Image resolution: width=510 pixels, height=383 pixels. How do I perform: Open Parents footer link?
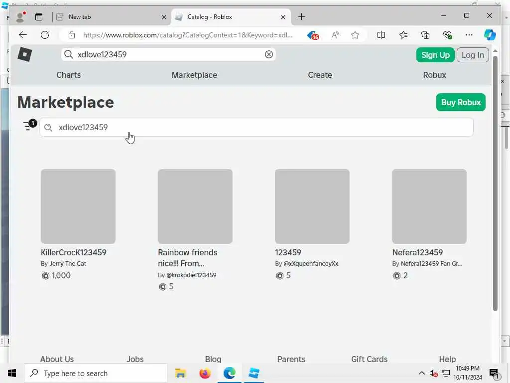pyautogui.click(x=291, y=359)
